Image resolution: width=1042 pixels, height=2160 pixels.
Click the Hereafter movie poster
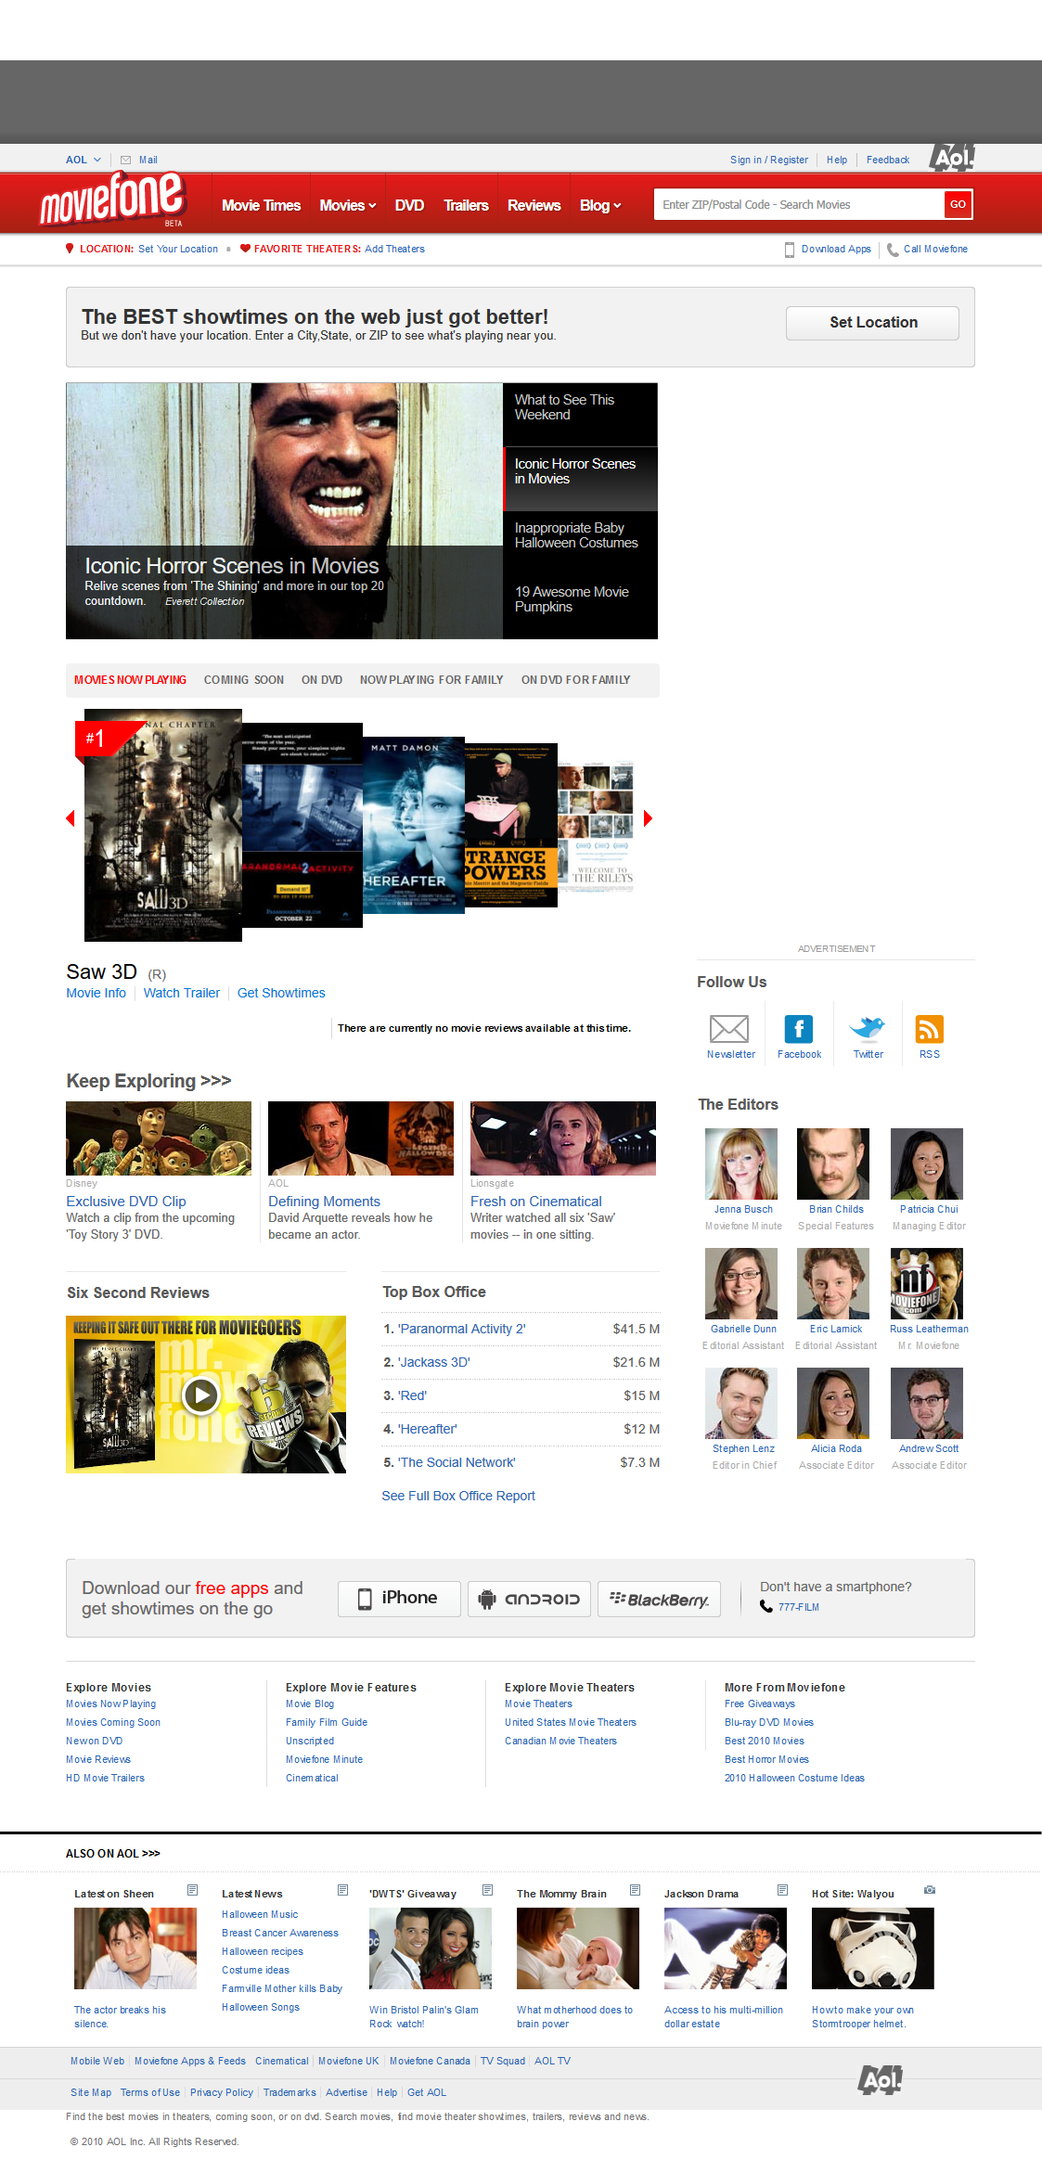(414, 826)
